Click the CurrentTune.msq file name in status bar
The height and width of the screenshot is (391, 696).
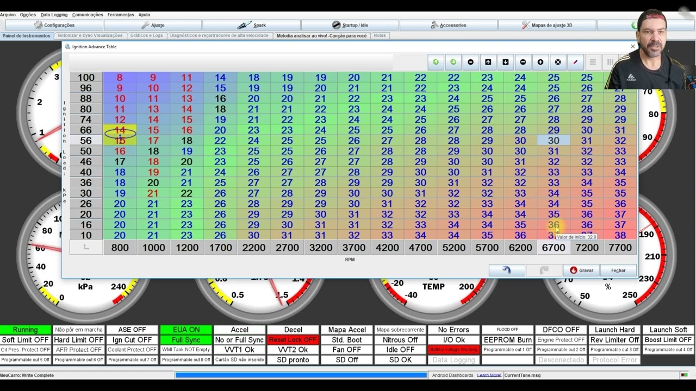[x=522, y=375]
